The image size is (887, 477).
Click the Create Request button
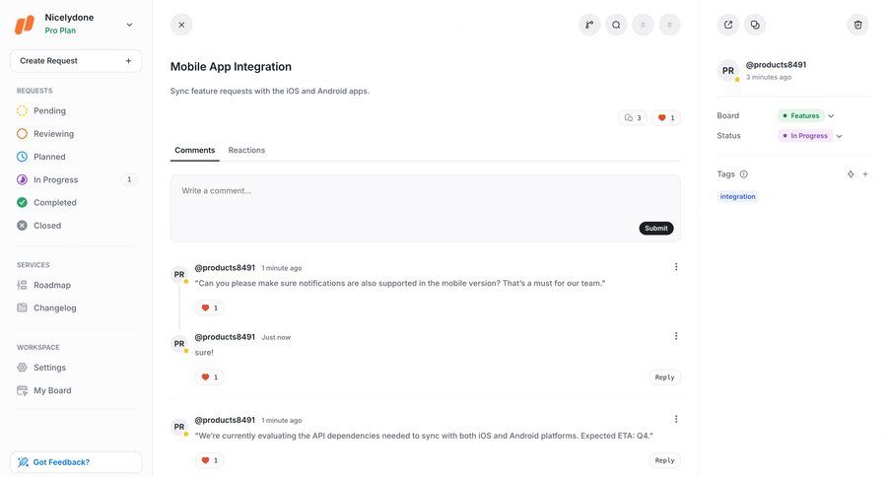[x=76, y=61]
